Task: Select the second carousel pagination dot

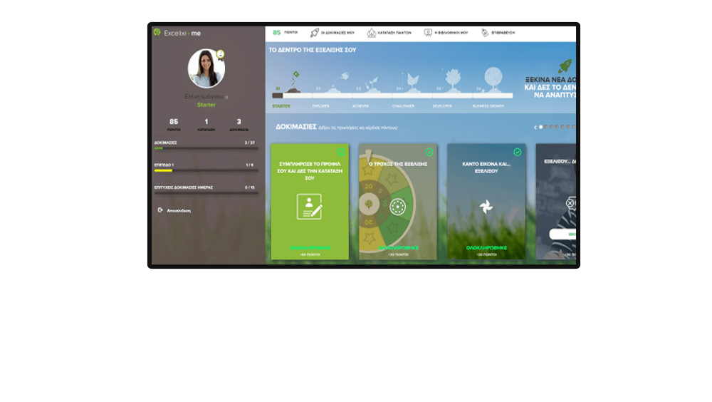Action: 546,127
